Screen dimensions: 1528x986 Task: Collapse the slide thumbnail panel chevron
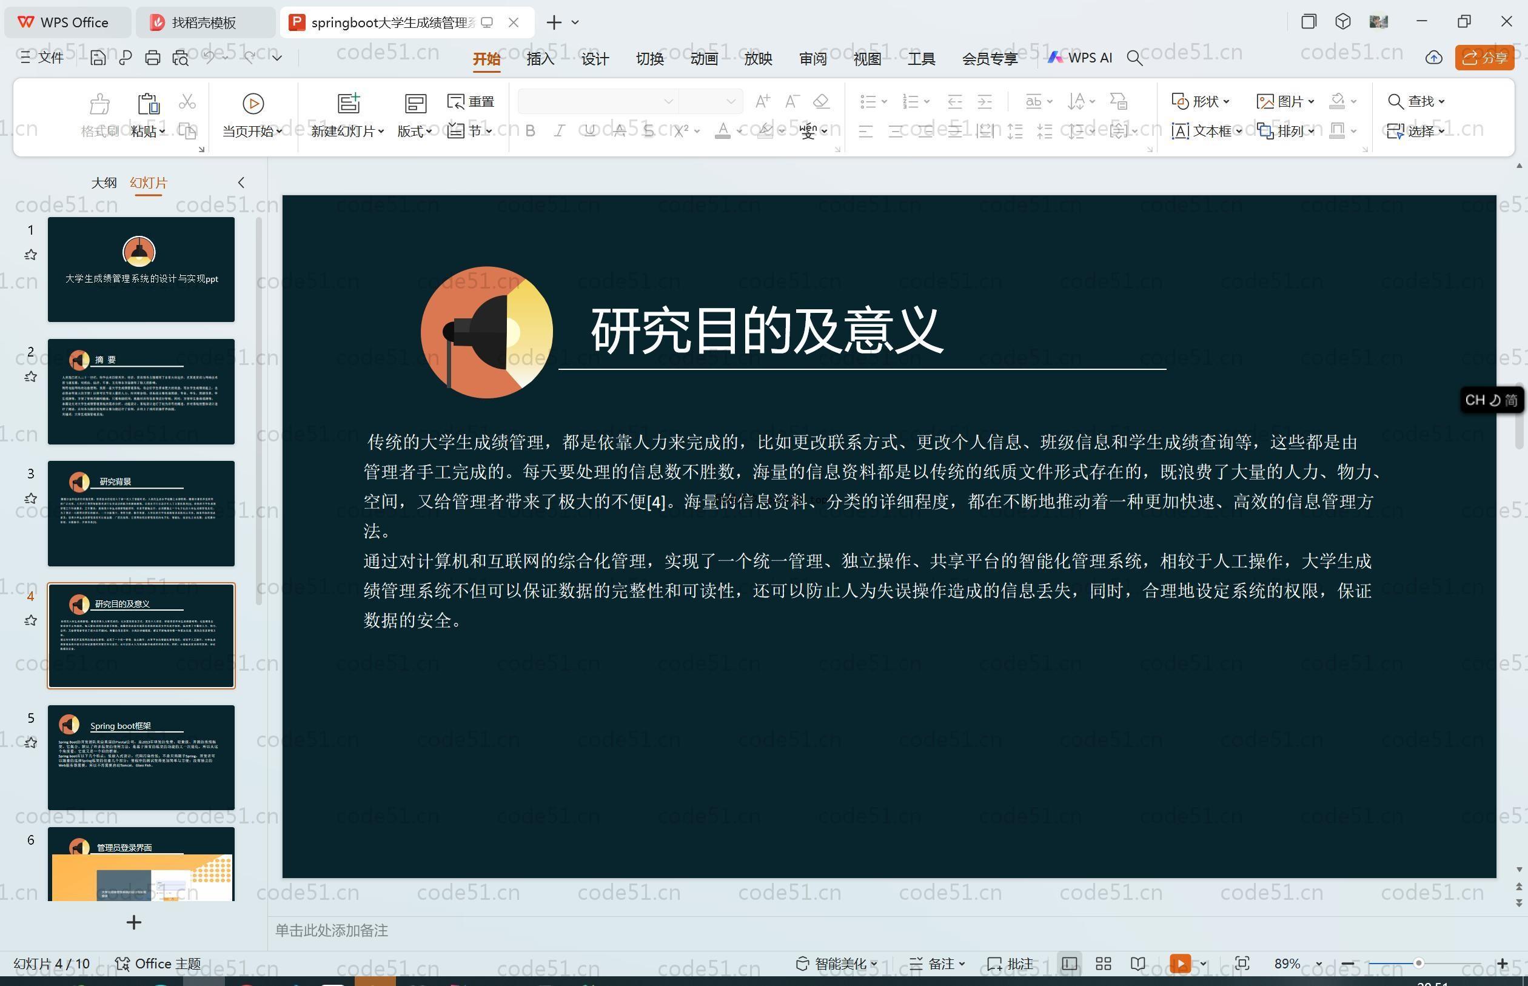point(241,183)
